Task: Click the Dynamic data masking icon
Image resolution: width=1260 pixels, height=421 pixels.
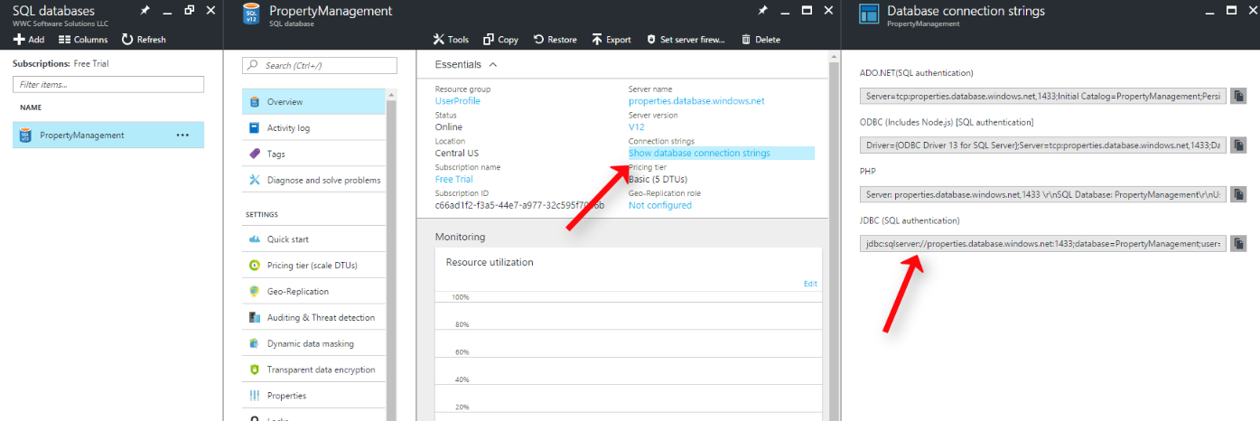Action: 255,344
